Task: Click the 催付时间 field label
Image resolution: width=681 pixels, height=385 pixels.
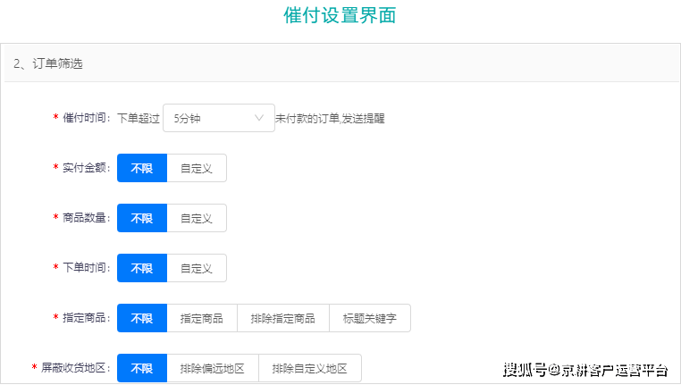Action: tap(87, 118)
